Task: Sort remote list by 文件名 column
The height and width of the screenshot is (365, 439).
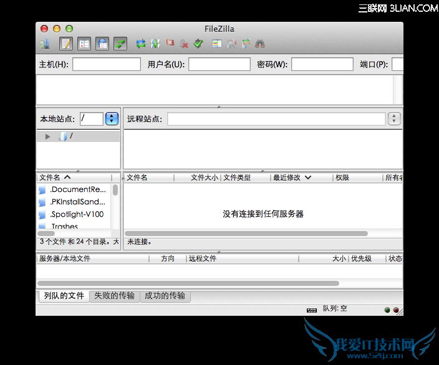Action: pyautogui.click(x=149, y=178)
